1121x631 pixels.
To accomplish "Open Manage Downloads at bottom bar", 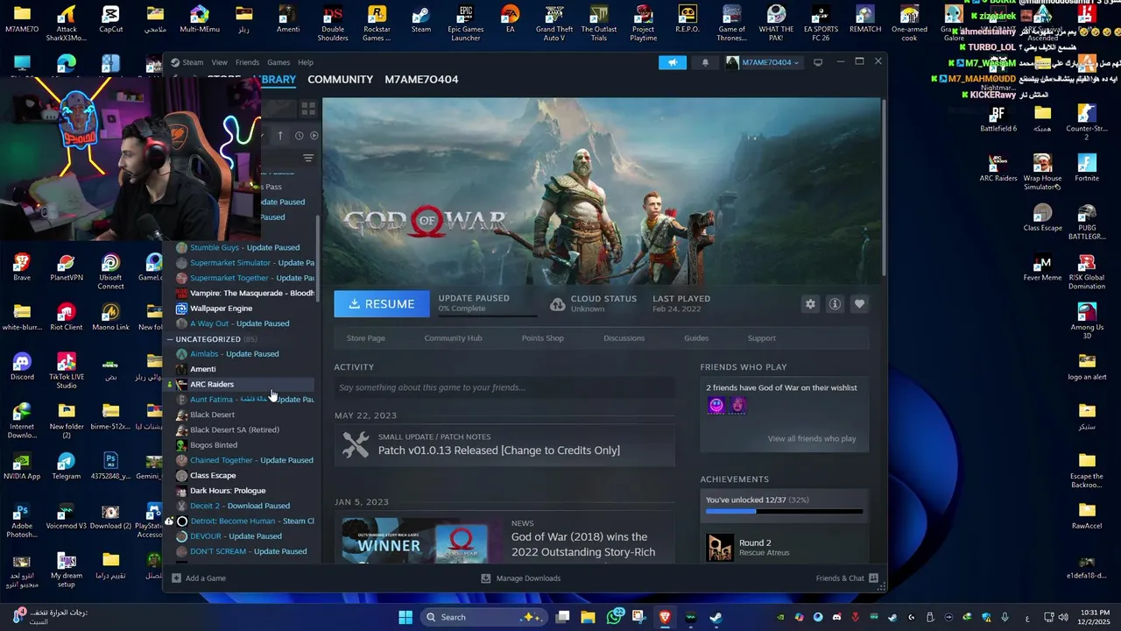I will click(520, 578).
